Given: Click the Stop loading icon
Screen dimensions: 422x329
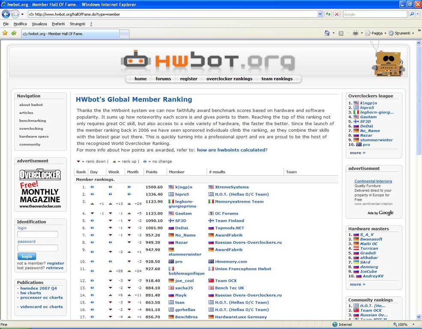Looking at the screenshot, I should [336, 14].
